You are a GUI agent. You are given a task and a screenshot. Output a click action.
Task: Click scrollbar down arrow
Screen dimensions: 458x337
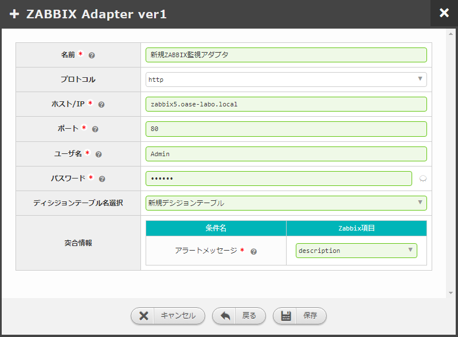[451, 293]
